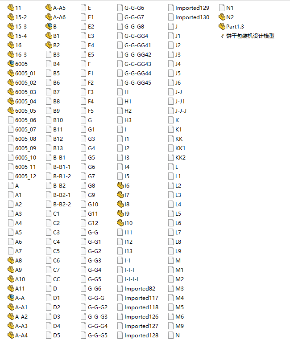Select the file named A-A6
Image resolution: width=290 pixels, height=340 pixels.
pyautogui.click(x=59, y=17)
